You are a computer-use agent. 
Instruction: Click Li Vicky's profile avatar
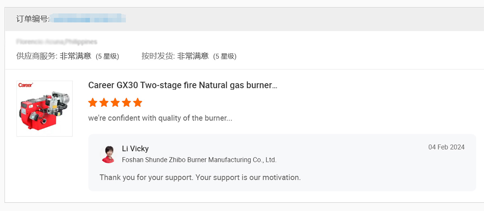108,154
